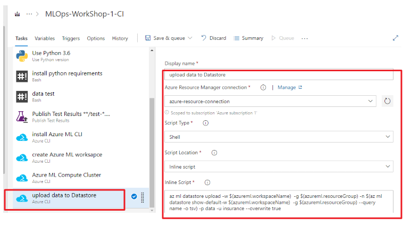Toggle full screen expand icon
Image resolution: width=410 pixels, height=225 pixels.
pyautogui.click(x=395, y=38)
